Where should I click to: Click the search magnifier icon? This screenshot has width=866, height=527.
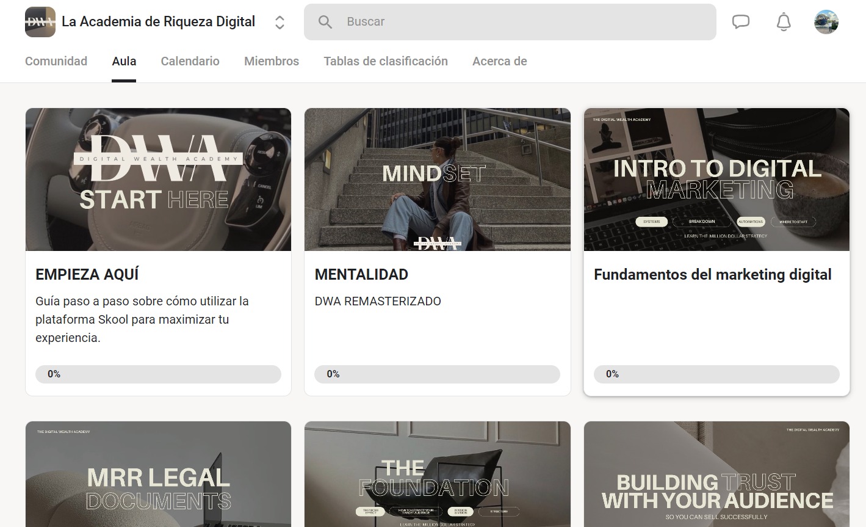point(325,22)
